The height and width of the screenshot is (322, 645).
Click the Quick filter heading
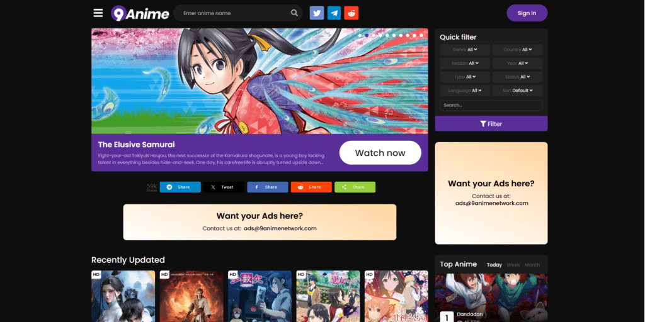tap(458, 37)
